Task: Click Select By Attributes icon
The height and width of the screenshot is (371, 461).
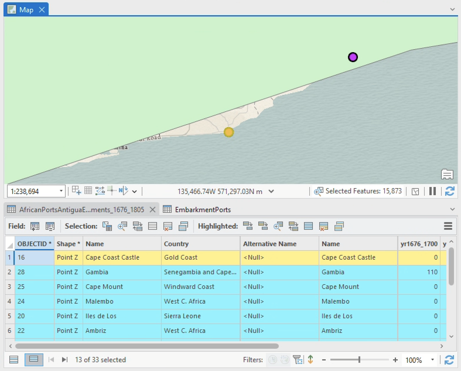Action: tap(107, 226)
